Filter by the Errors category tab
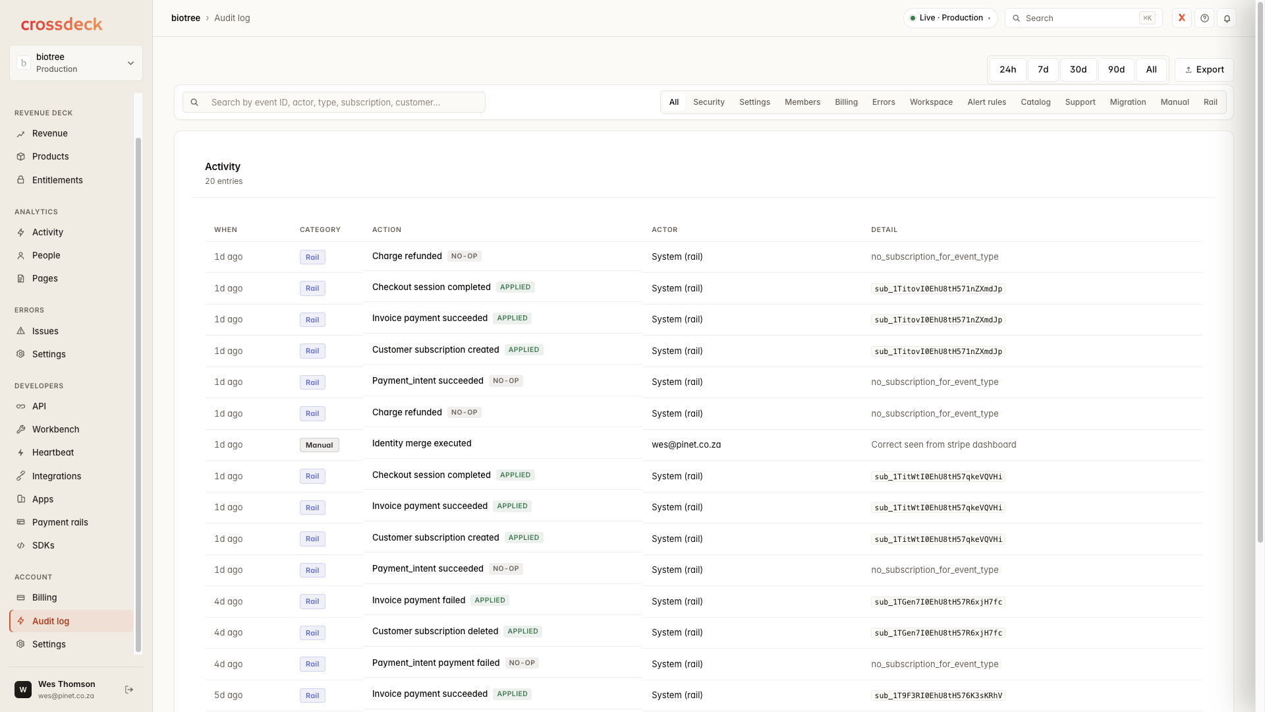This screenshot has width=1265, height=712. click(884, 102)
